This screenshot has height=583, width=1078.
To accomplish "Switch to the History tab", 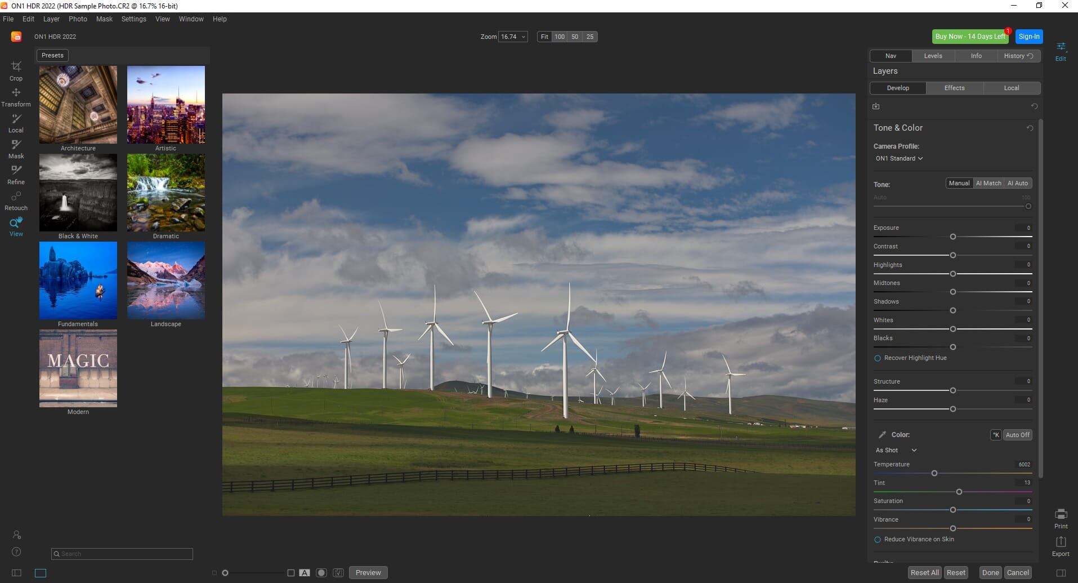I will coord(1019,56).
